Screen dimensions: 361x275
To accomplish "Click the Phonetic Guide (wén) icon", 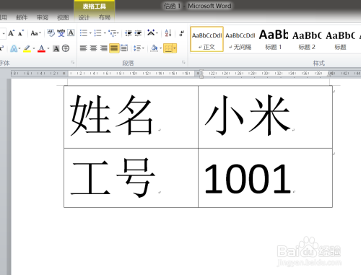I will coord(61,33).
